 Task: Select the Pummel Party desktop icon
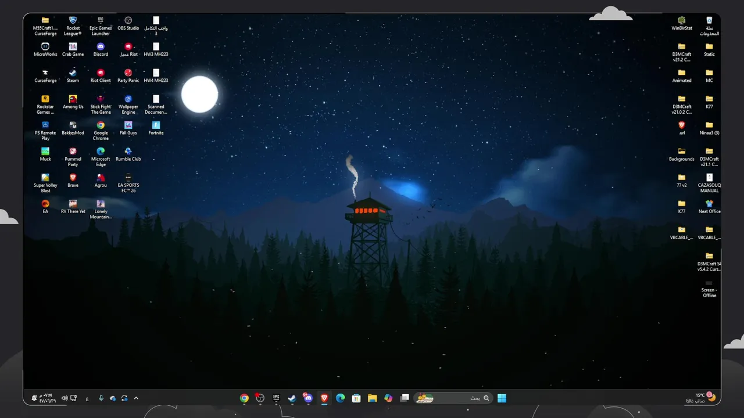click(x=73, y=157)
